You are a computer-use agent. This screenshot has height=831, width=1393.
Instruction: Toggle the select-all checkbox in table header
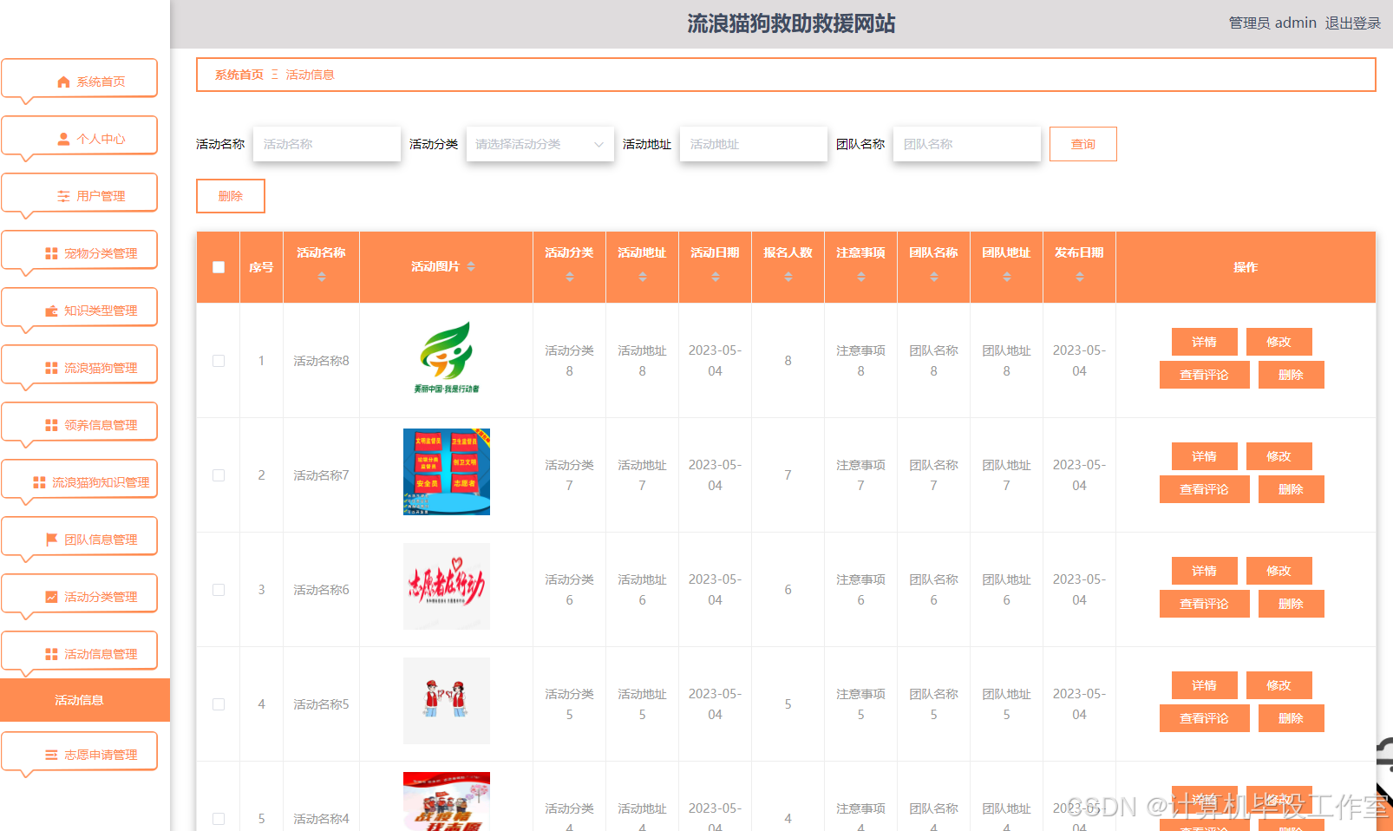pos(219,267)
